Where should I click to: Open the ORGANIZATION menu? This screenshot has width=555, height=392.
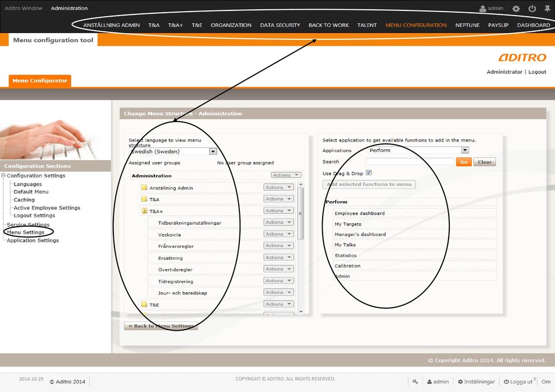tap(231, 25)
